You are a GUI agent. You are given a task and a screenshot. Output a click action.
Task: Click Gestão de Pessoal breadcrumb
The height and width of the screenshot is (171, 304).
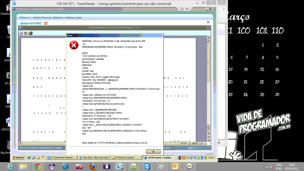[x=42, y=17]
